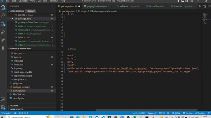Open README.md in file tree
Viewport: 211px width, 118px height.
coord(32,94)
